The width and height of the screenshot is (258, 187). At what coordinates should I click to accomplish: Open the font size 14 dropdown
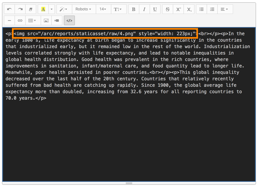103,9
